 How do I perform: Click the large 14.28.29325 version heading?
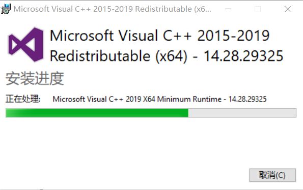pyautogui.click(x=243, y=56)
